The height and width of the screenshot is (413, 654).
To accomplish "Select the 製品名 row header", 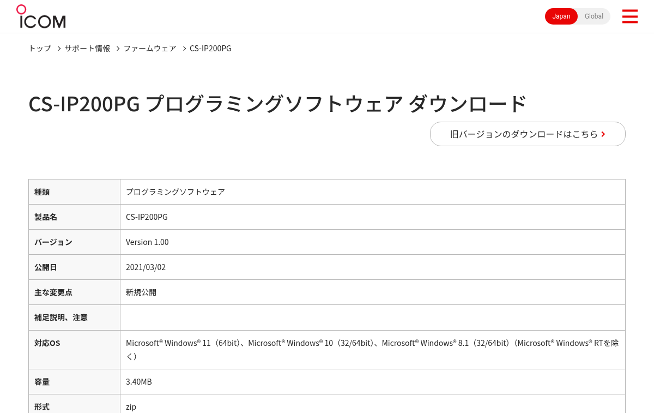I will point(74,217).
